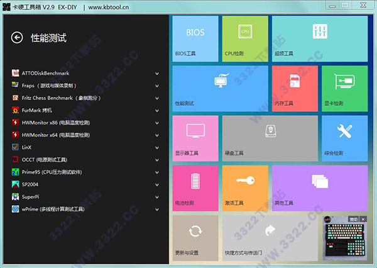Minimize the 卡硬工具箱 window
Image resolution: width=377 pixels, height=268 pixels.
point(332,5)
